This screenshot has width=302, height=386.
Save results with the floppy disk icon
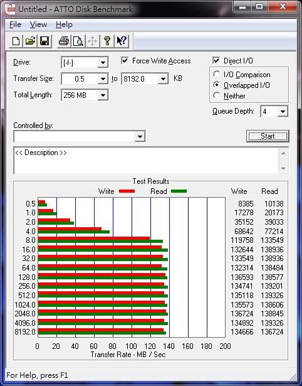(x=44, y=41)
